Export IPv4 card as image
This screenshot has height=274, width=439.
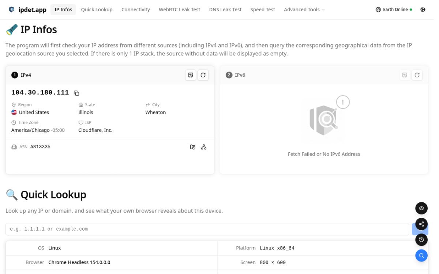[191, 75]
